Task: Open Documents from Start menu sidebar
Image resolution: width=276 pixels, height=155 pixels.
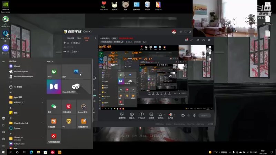Action: click(x=3, y=125)
